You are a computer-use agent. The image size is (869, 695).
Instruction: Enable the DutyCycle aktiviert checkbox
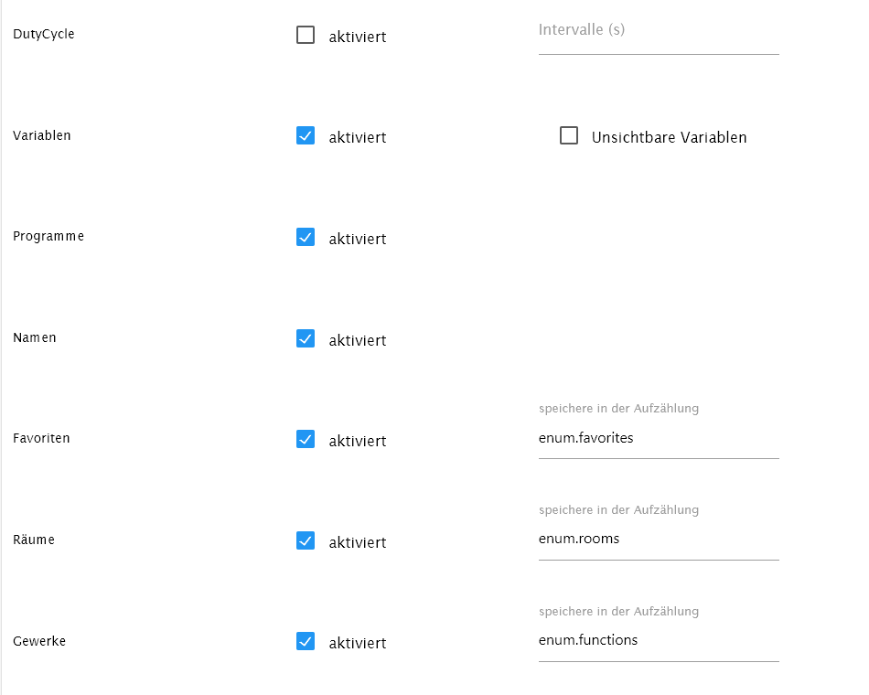306,35
